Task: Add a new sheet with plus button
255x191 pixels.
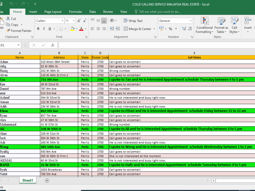Action: [x=47, y=181]
